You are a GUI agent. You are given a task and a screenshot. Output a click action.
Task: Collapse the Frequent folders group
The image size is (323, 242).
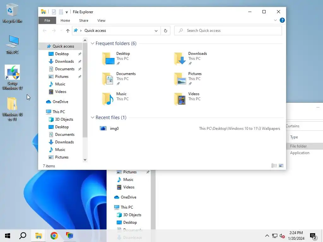pyautogui.click(x=92, y=43)
